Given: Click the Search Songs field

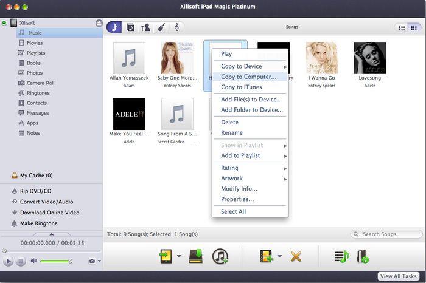Looking at the screenshot, I should coord(386,234).
